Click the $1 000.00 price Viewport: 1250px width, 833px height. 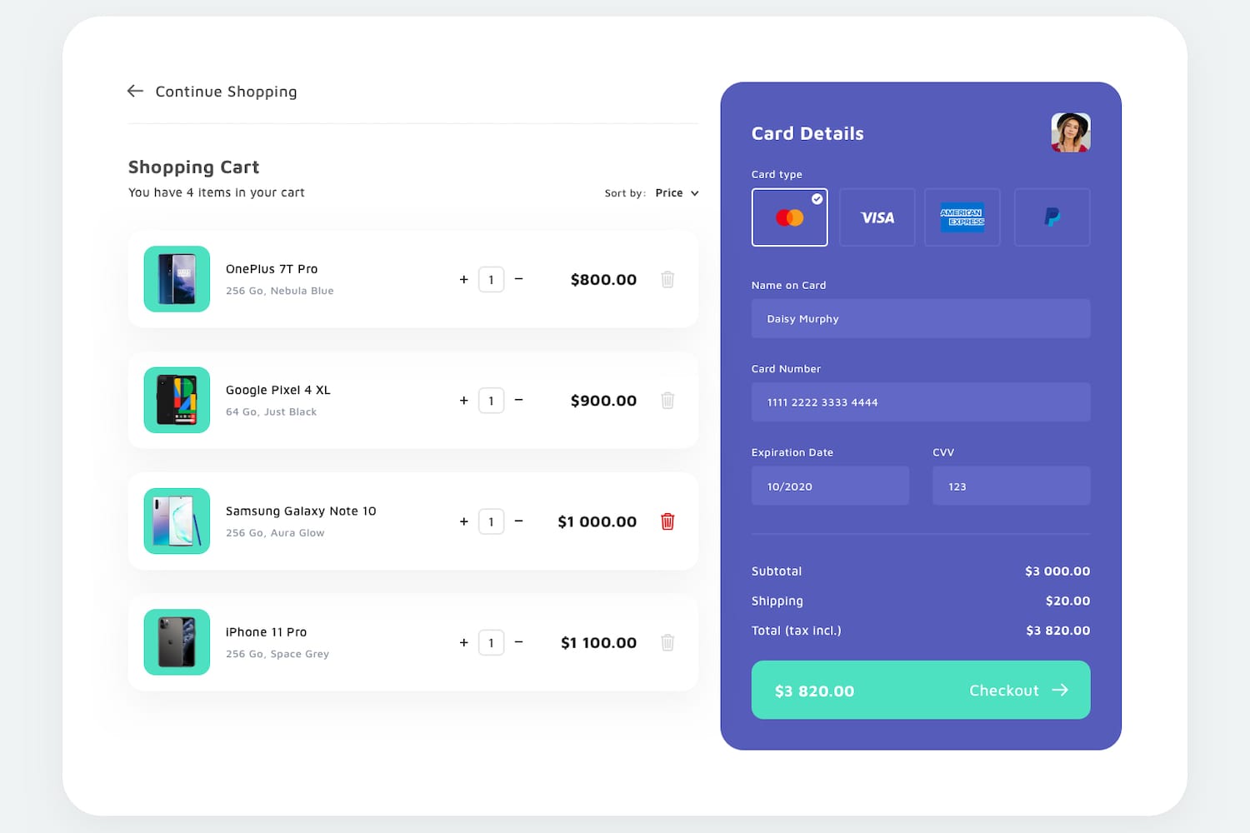pos(597,521)
